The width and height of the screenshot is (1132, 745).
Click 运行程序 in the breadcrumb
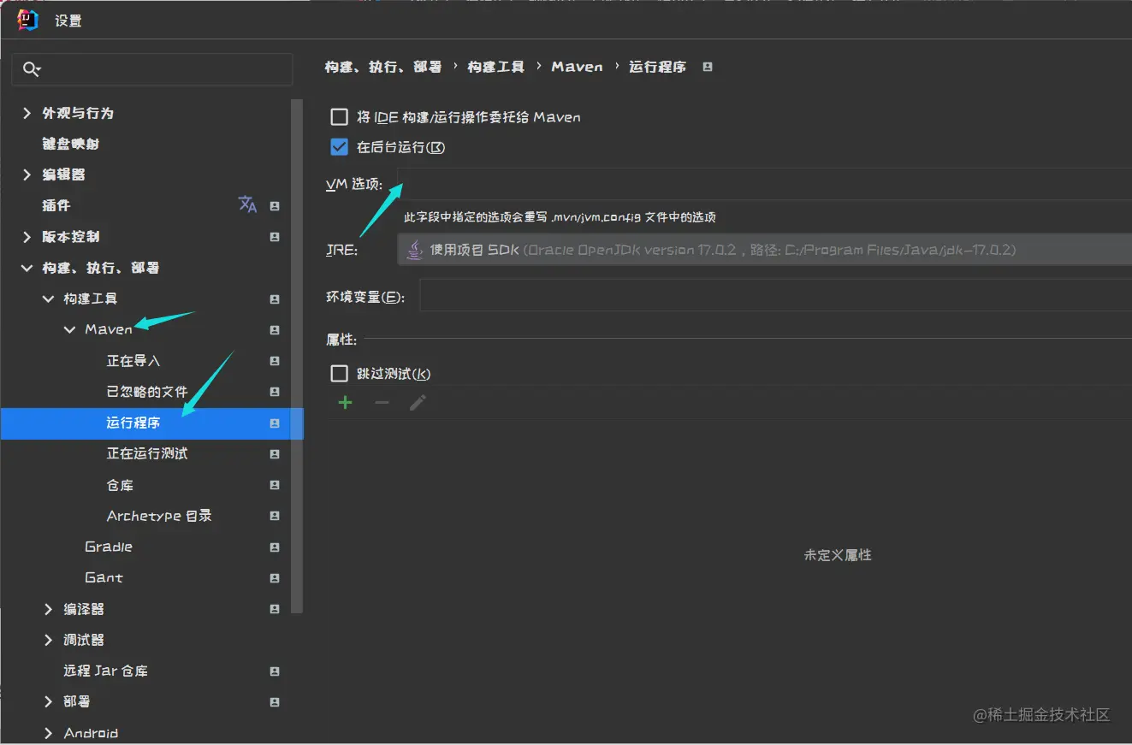coord(658,67)
